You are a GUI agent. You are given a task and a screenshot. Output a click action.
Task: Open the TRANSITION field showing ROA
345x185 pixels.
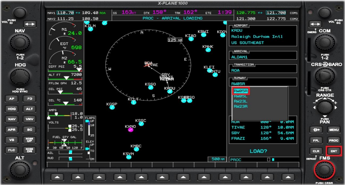pos(263,69)
